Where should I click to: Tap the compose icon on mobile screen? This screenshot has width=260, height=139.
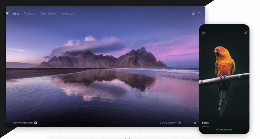pos(245,33)
